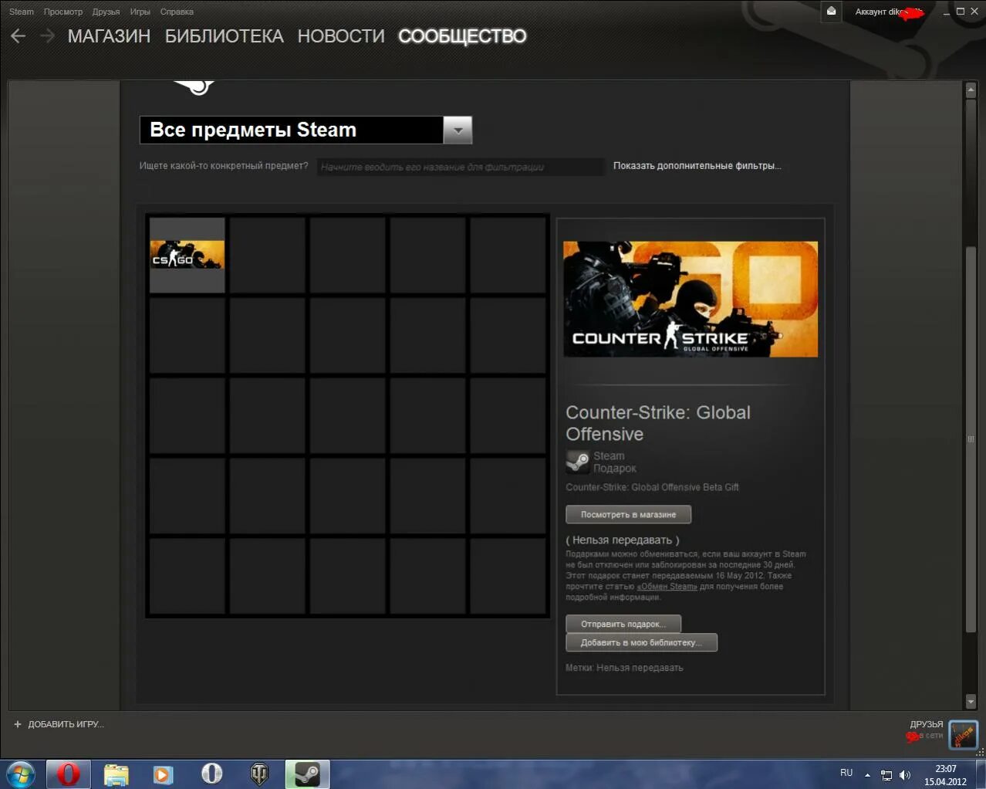Open the Просмотр menu
This screenshot has height=789, width=986.
click(x=63, y=12)
